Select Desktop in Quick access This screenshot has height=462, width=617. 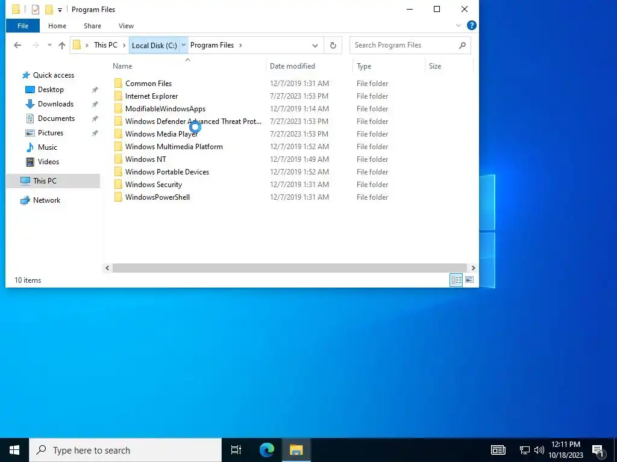51,90
